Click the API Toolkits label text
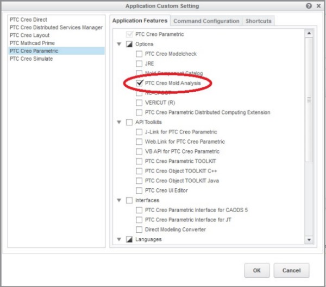Viewport: 326px width, 287px height. click(x=148, y=122)
